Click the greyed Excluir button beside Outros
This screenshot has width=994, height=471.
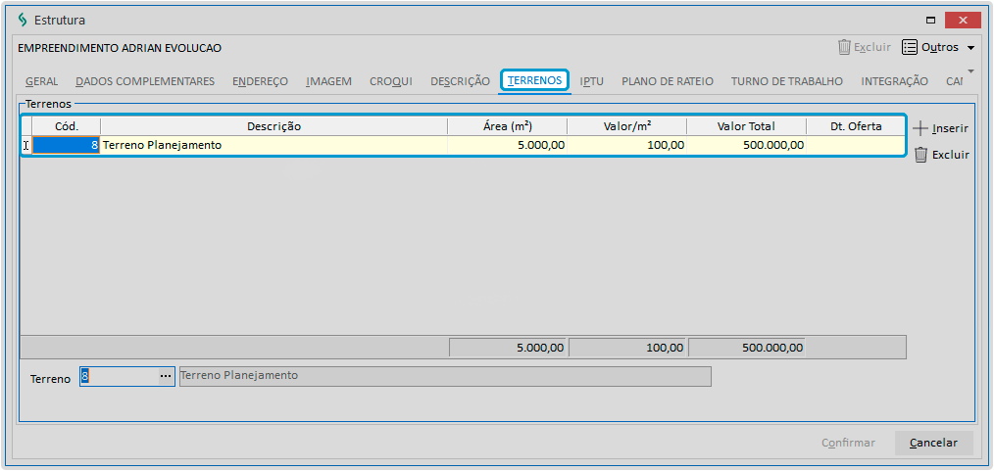pyautogui.click(x=864, y=47)
